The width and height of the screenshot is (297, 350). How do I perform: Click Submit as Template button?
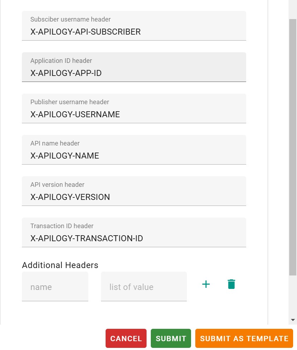(x=244, y=338)
